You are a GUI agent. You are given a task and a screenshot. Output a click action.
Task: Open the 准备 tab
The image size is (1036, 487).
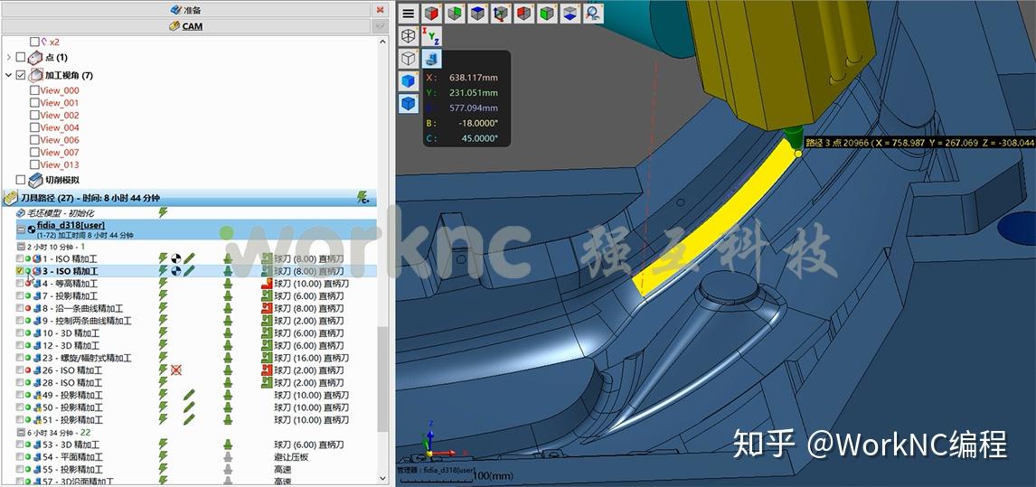point(185,10)
